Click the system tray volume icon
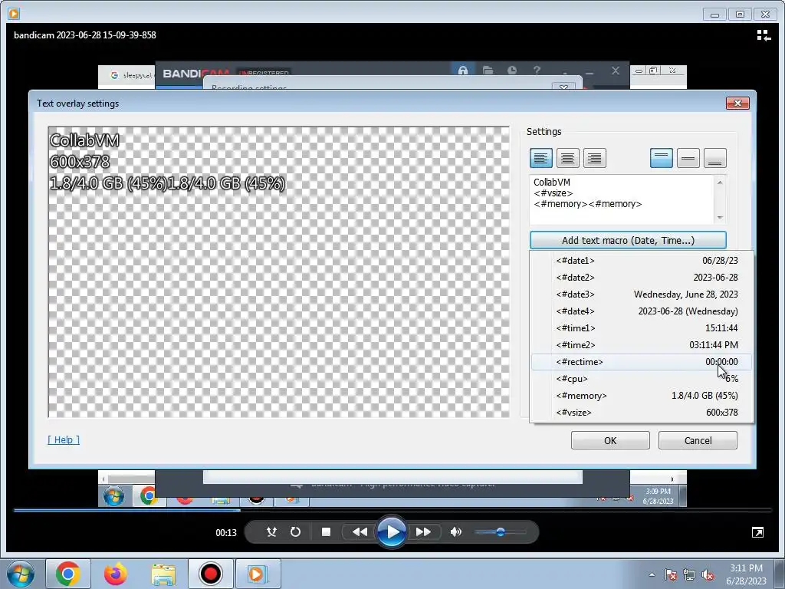Image resolution: width=785 pixels, height=589 pixels. click(708, 574)
